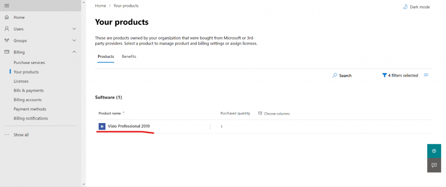Switch to the Benefits tab

pos(129,57)
